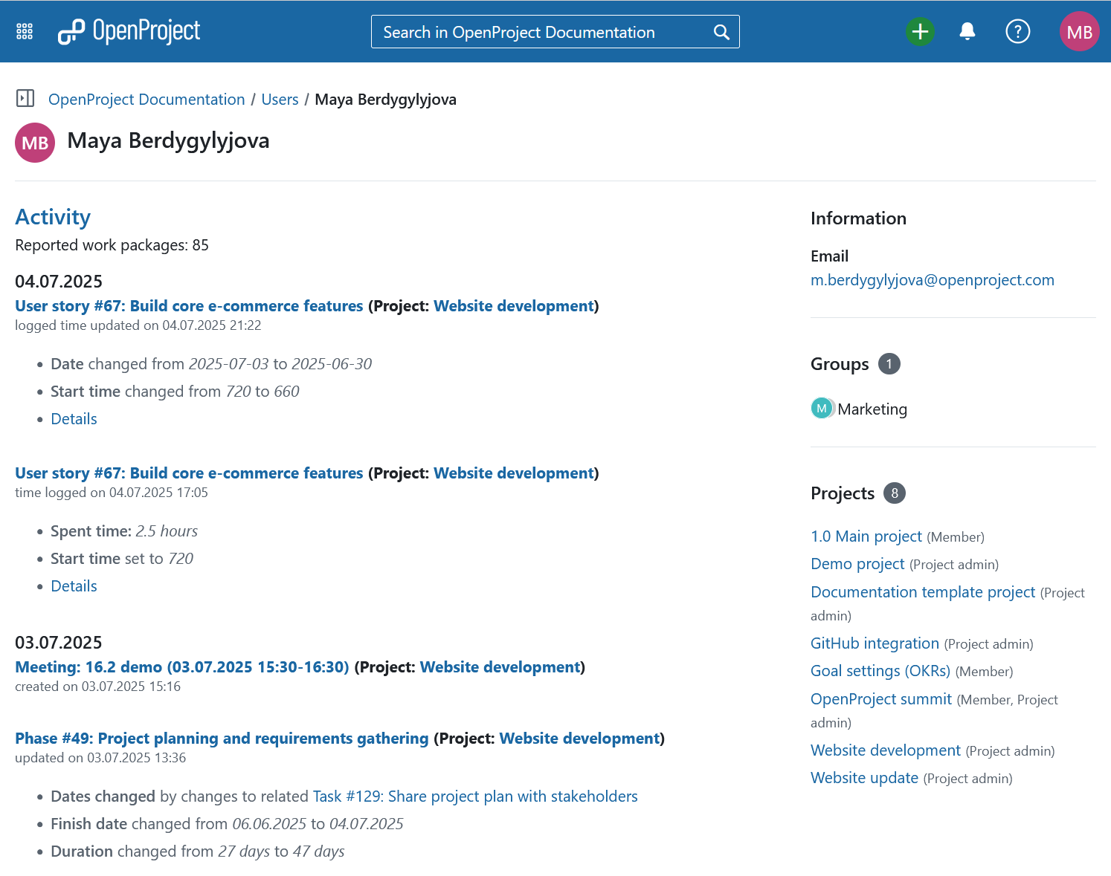Open the Activity heading link
The image size is (1111, 876).
(x=53, y=217)
